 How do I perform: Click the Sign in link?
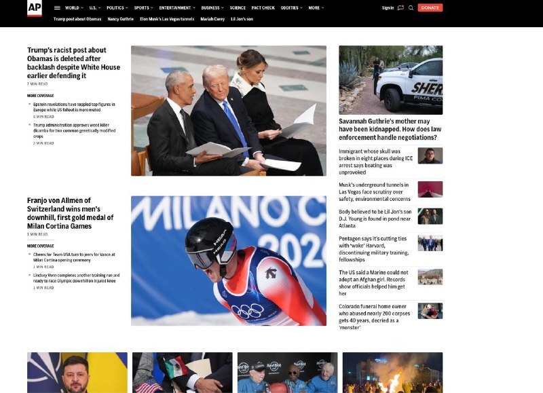(388, 8)
